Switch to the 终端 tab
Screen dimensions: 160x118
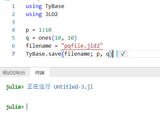(40, 73)
